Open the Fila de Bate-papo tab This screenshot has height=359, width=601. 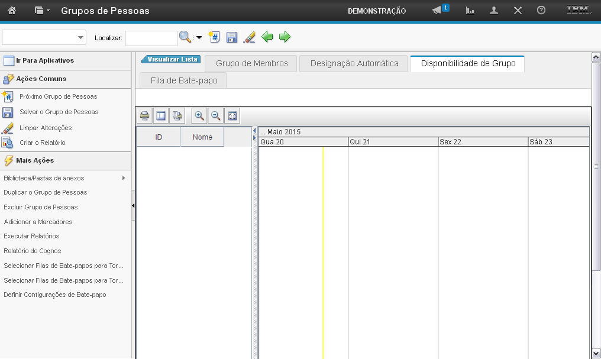coord(183,80)
